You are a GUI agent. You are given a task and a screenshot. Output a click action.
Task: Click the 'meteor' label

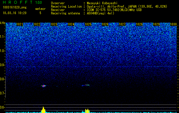point(40,9)
